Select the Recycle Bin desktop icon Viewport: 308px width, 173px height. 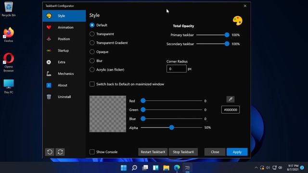click(9, 9)
